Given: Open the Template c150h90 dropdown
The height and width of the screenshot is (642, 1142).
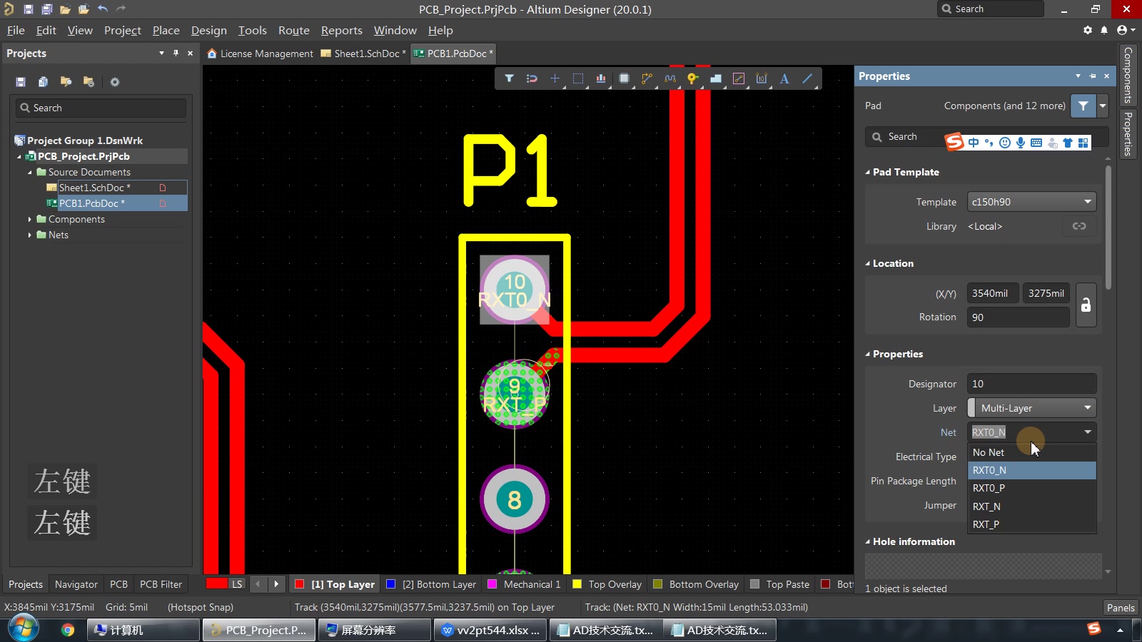Looking at the screenshot, I should (x=1032, y=202).
